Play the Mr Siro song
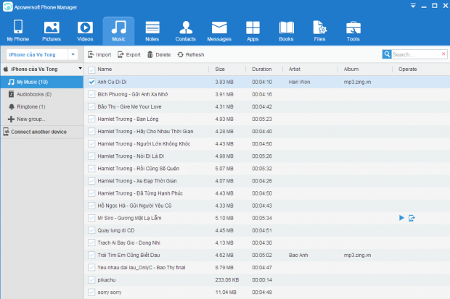 401,217
